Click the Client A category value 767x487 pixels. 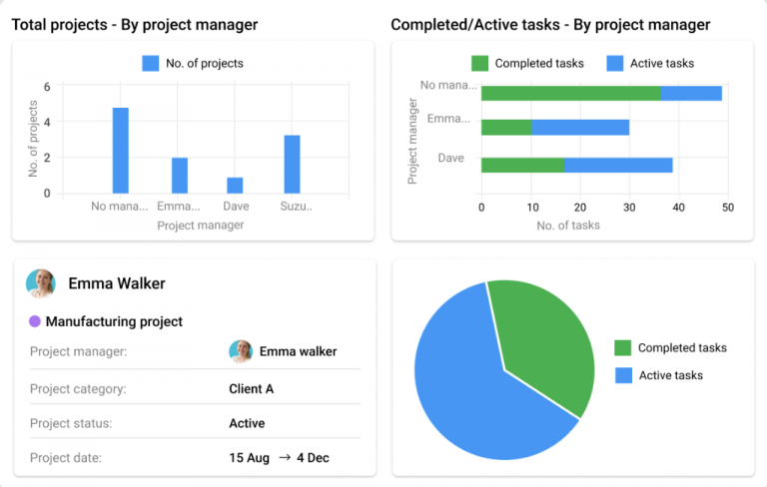coord(251,389)
